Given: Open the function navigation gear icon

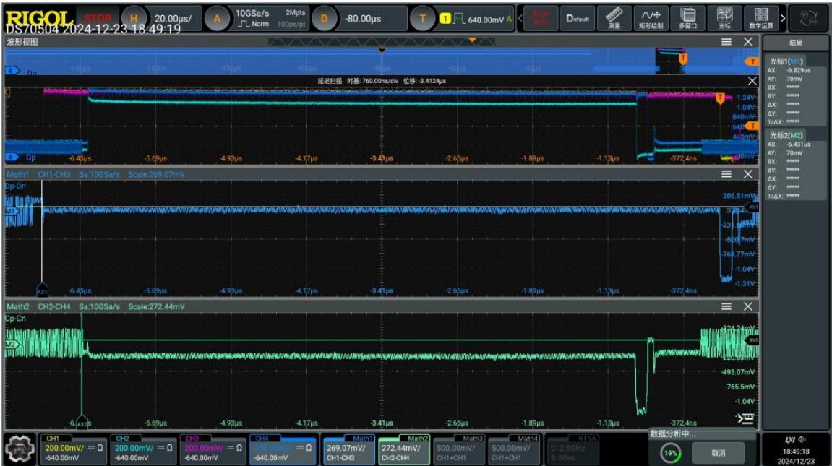Looking at the screenshot, I should [x=20, y=449].
